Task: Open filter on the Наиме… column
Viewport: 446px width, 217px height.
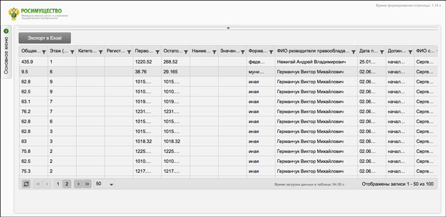Action: (x=214, y=52)
